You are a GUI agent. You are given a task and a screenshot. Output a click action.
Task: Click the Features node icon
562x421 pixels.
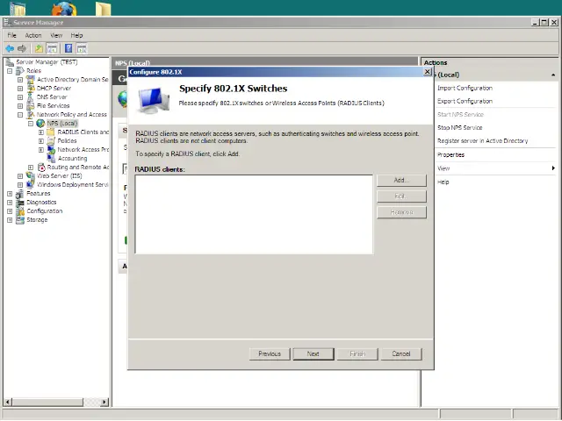coord(20,194)
